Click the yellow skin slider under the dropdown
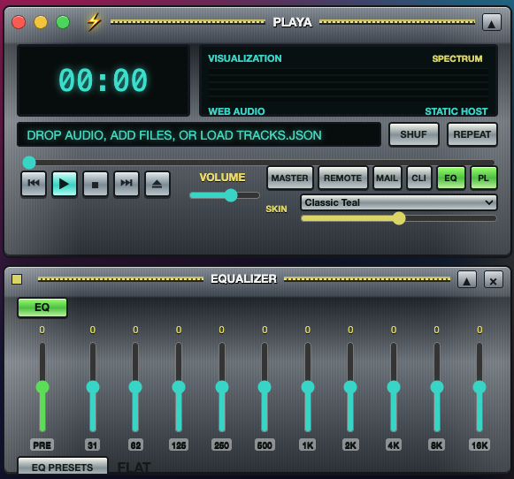This screenshot has width=514, height=479. point(399,218)
